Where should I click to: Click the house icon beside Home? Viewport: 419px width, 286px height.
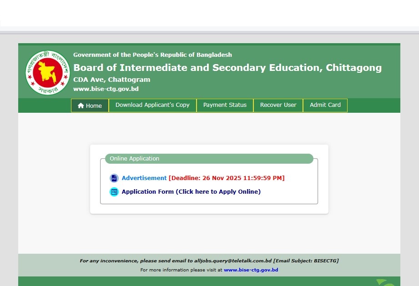pos(81,105)
